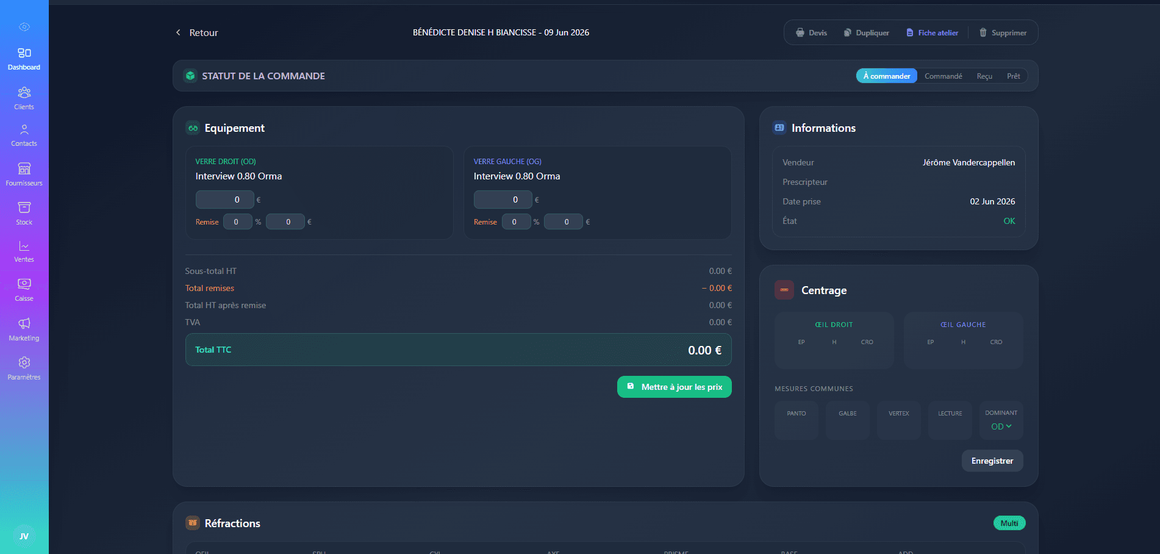The height and width of the screenshot is (554, 1160).
Task: Open the Clients section icon
Action: click(x=24, y=92)
